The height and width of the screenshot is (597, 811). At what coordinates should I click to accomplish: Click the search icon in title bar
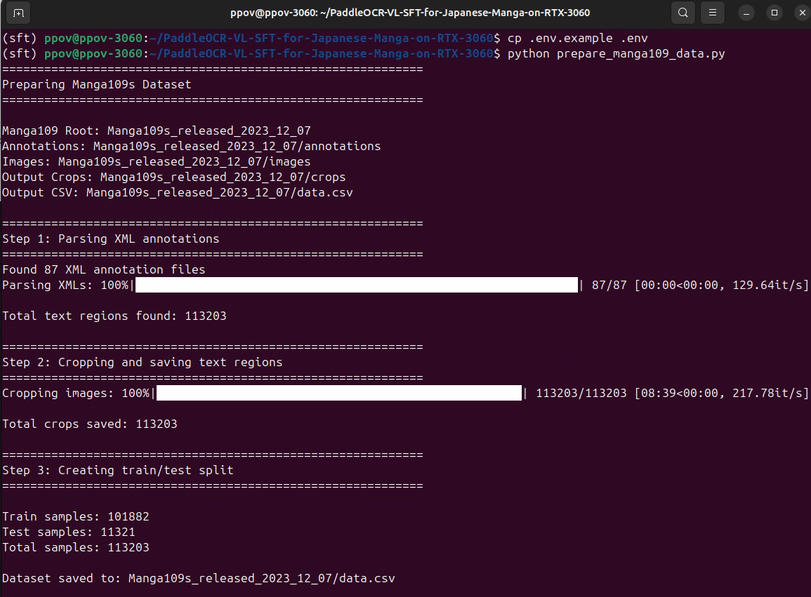pos(682,13)
